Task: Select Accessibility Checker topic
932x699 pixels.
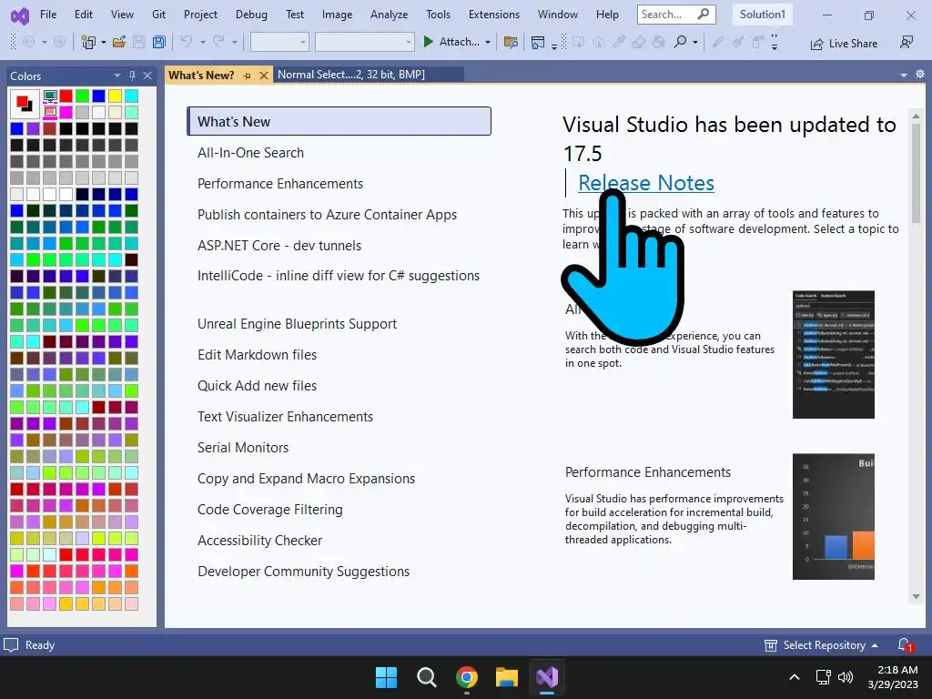Action: click(259, 541)
